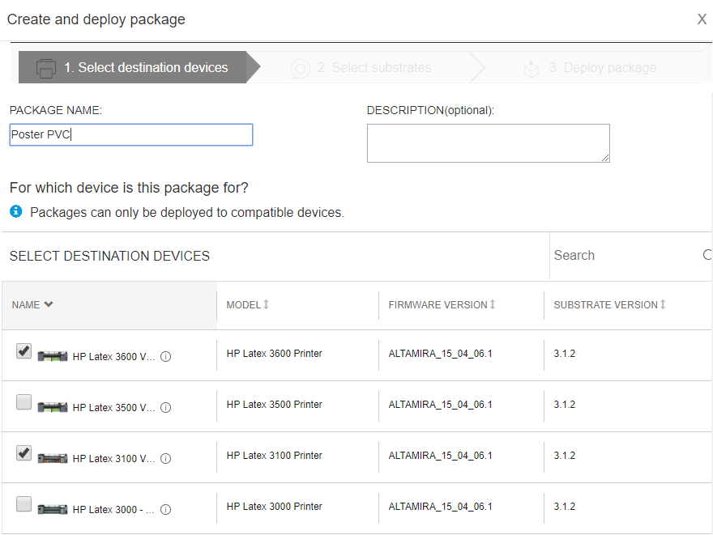Click the blue info icon about compatible devices

16,211
